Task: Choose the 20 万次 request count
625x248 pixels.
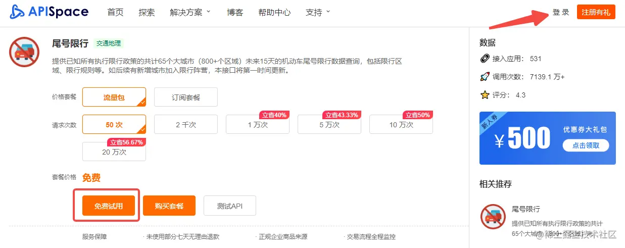Action: pyautogui.click(x=114, y=152)
